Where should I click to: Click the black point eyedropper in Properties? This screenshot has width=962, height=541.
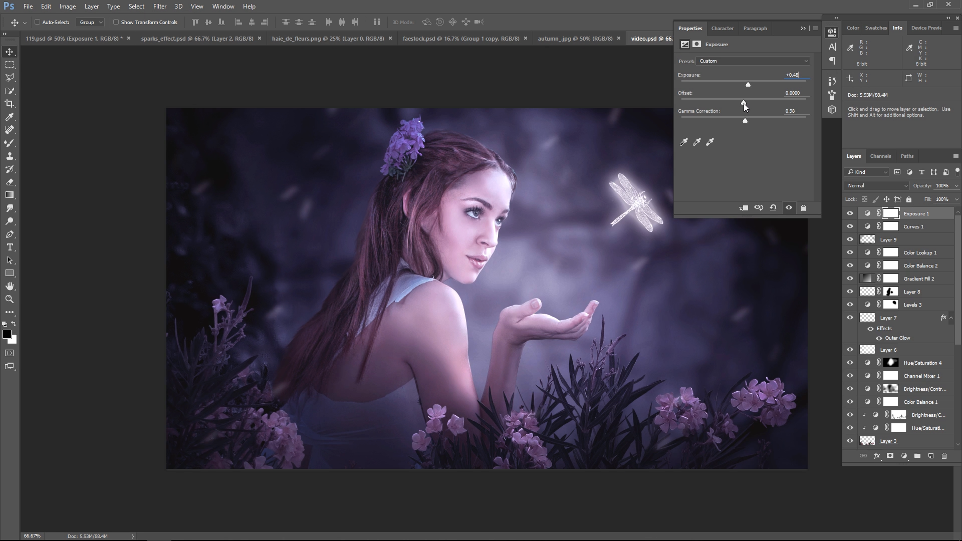(684, 142)
